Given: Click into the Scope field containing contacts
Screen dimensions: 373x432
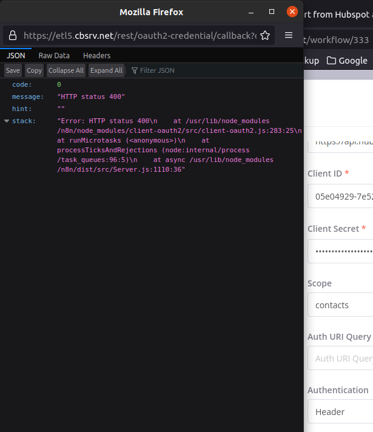Looking at the screenshot, I should pos(340,305).
